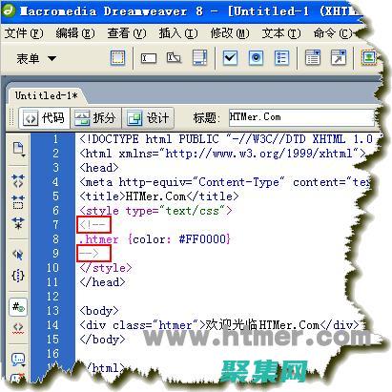Insert a Textarea from toolbar
The width and height of the screenshot is (392, 392).
tap(199, 58)
